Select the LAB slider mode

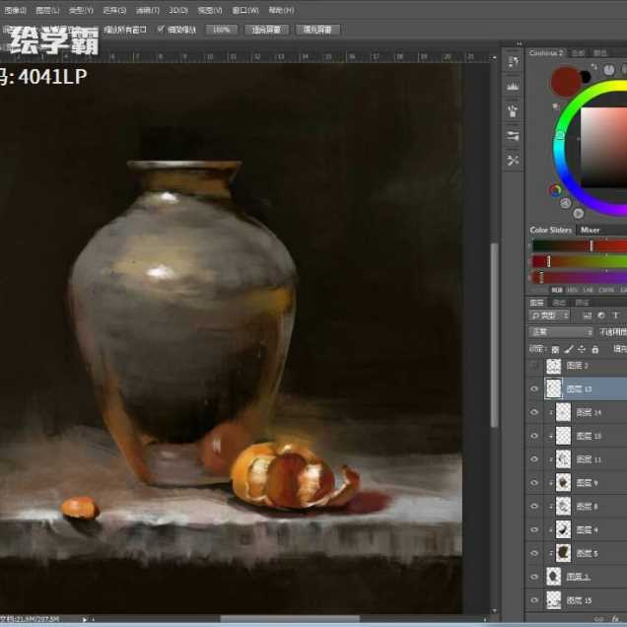click(x=588, y=290)
